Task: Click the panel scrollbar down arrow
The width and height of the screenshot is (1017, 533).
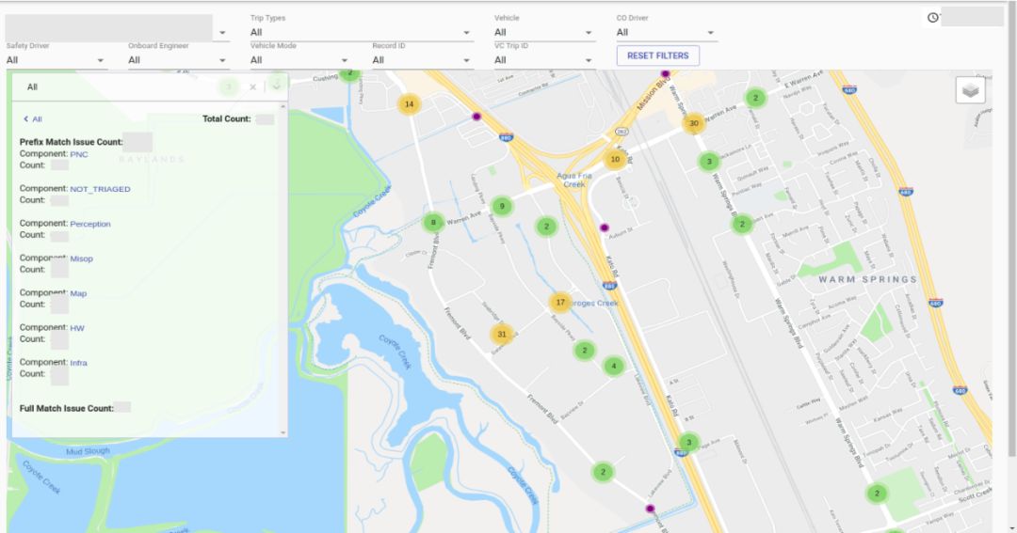Action: click(x=282, y=432)
